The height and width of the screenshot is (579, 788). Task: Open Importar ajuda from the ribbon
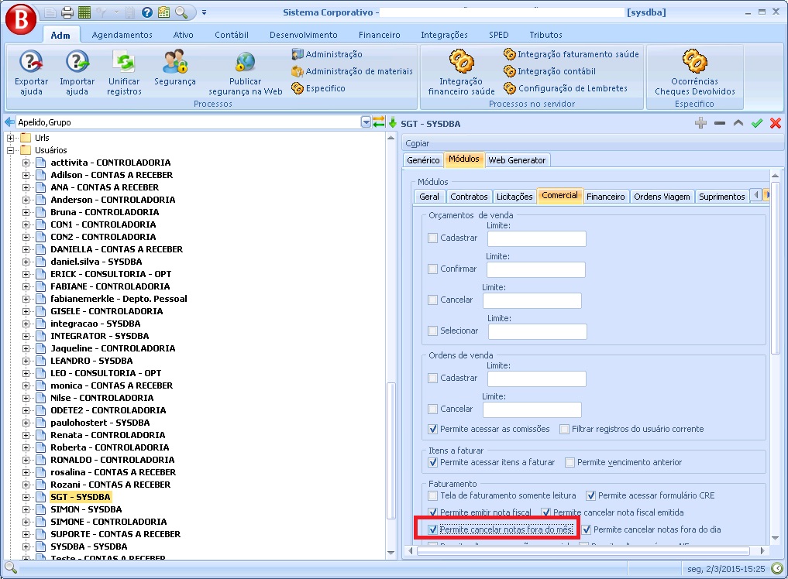coord(77,62)
